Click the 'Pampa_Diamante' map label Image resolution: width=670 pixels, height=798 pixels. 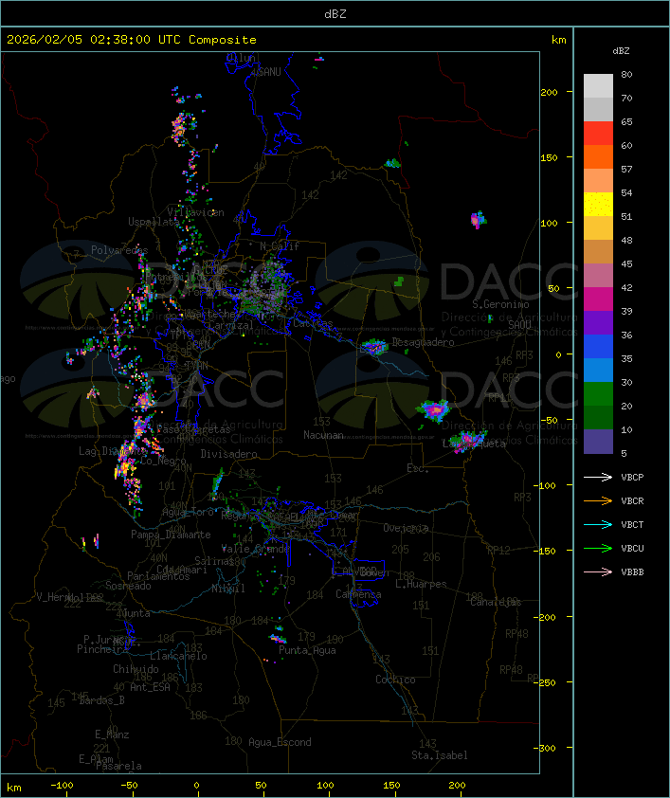pos(171,535)
